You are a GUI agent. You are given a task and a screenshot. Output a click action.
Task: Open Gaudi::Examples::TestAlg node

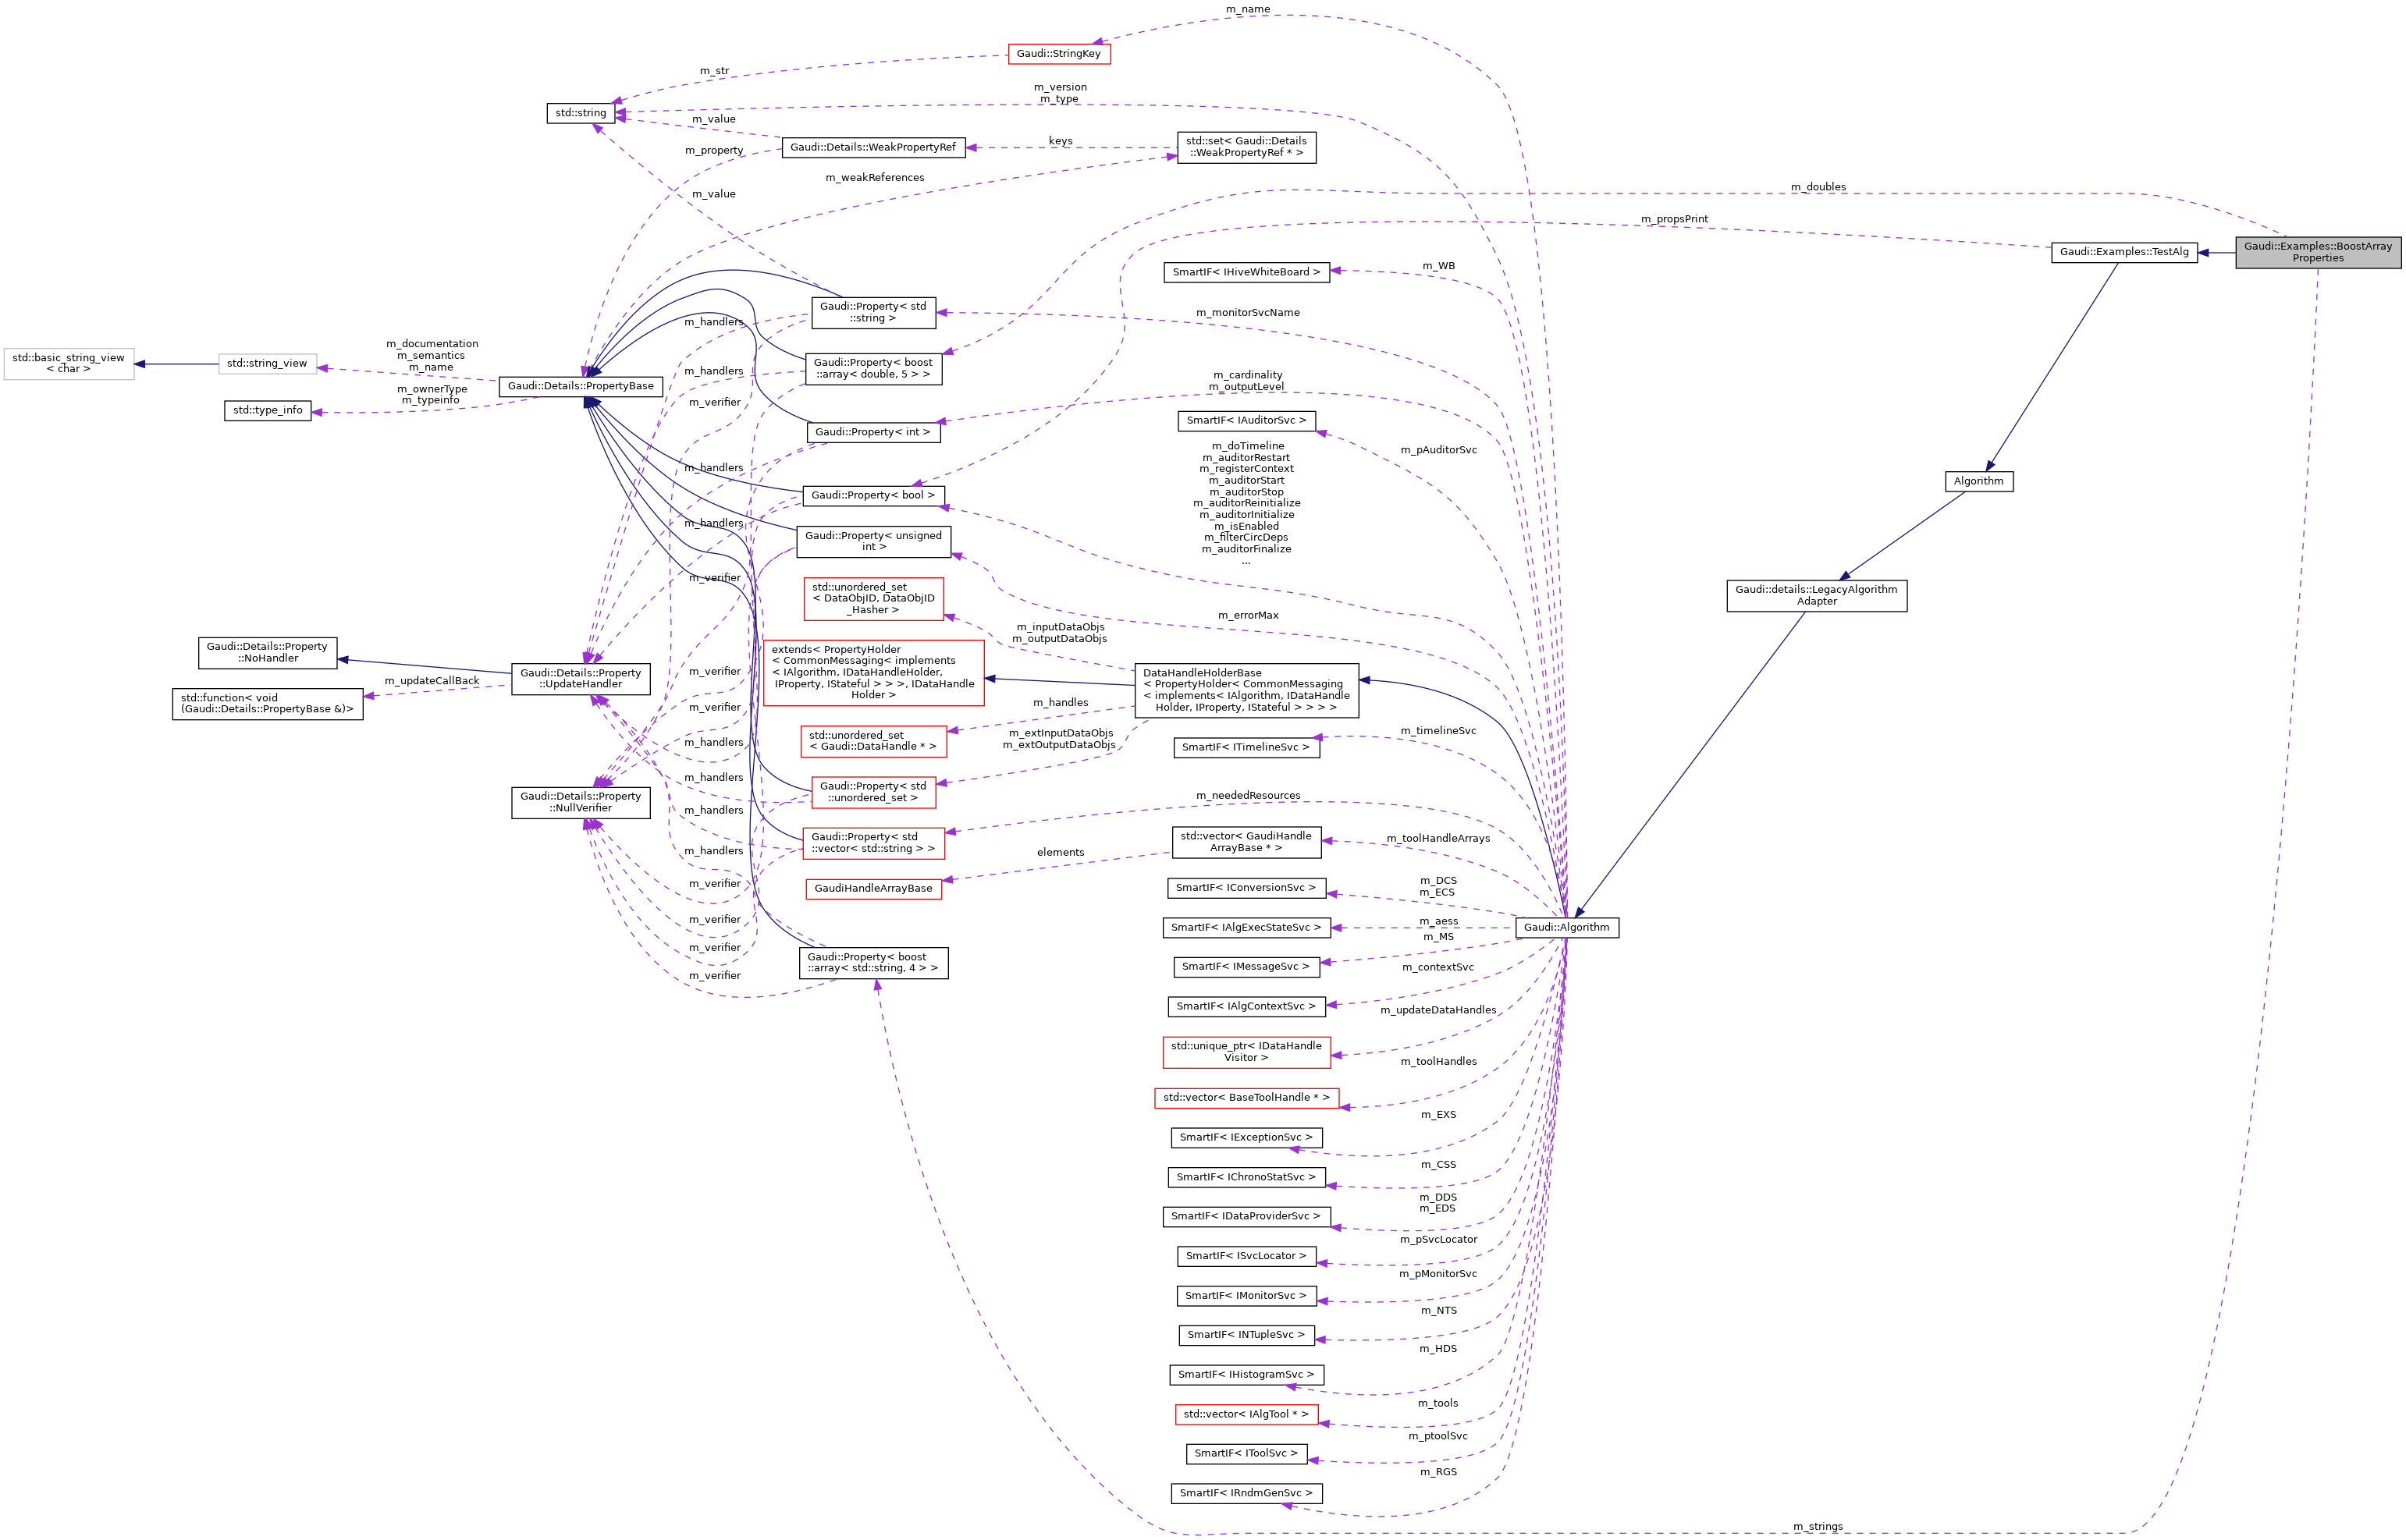[2124, 252]
